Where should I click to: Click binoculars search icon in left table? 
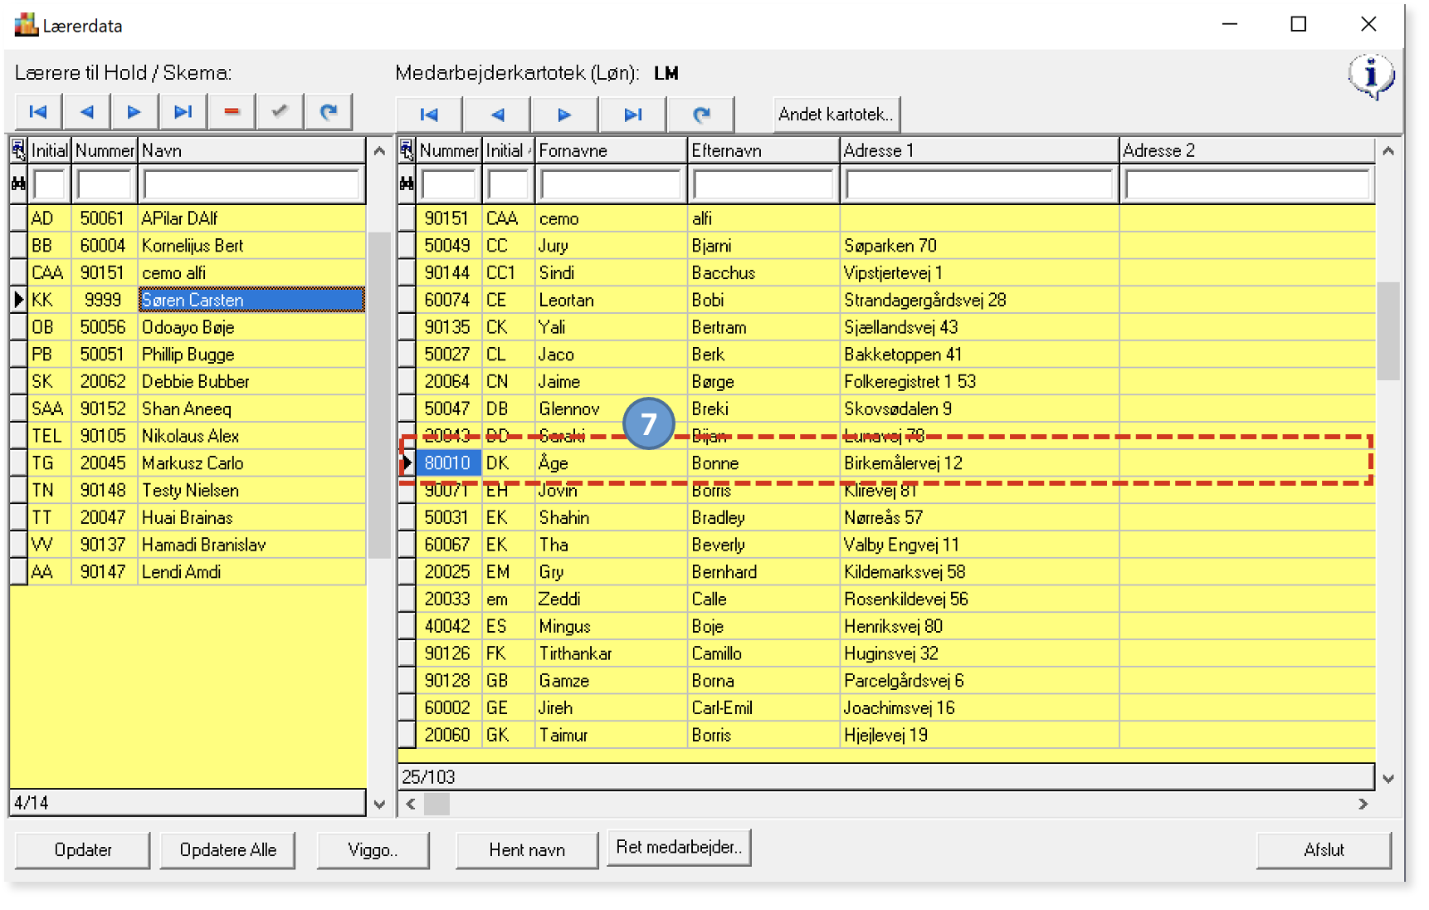[x=18, y=183]
